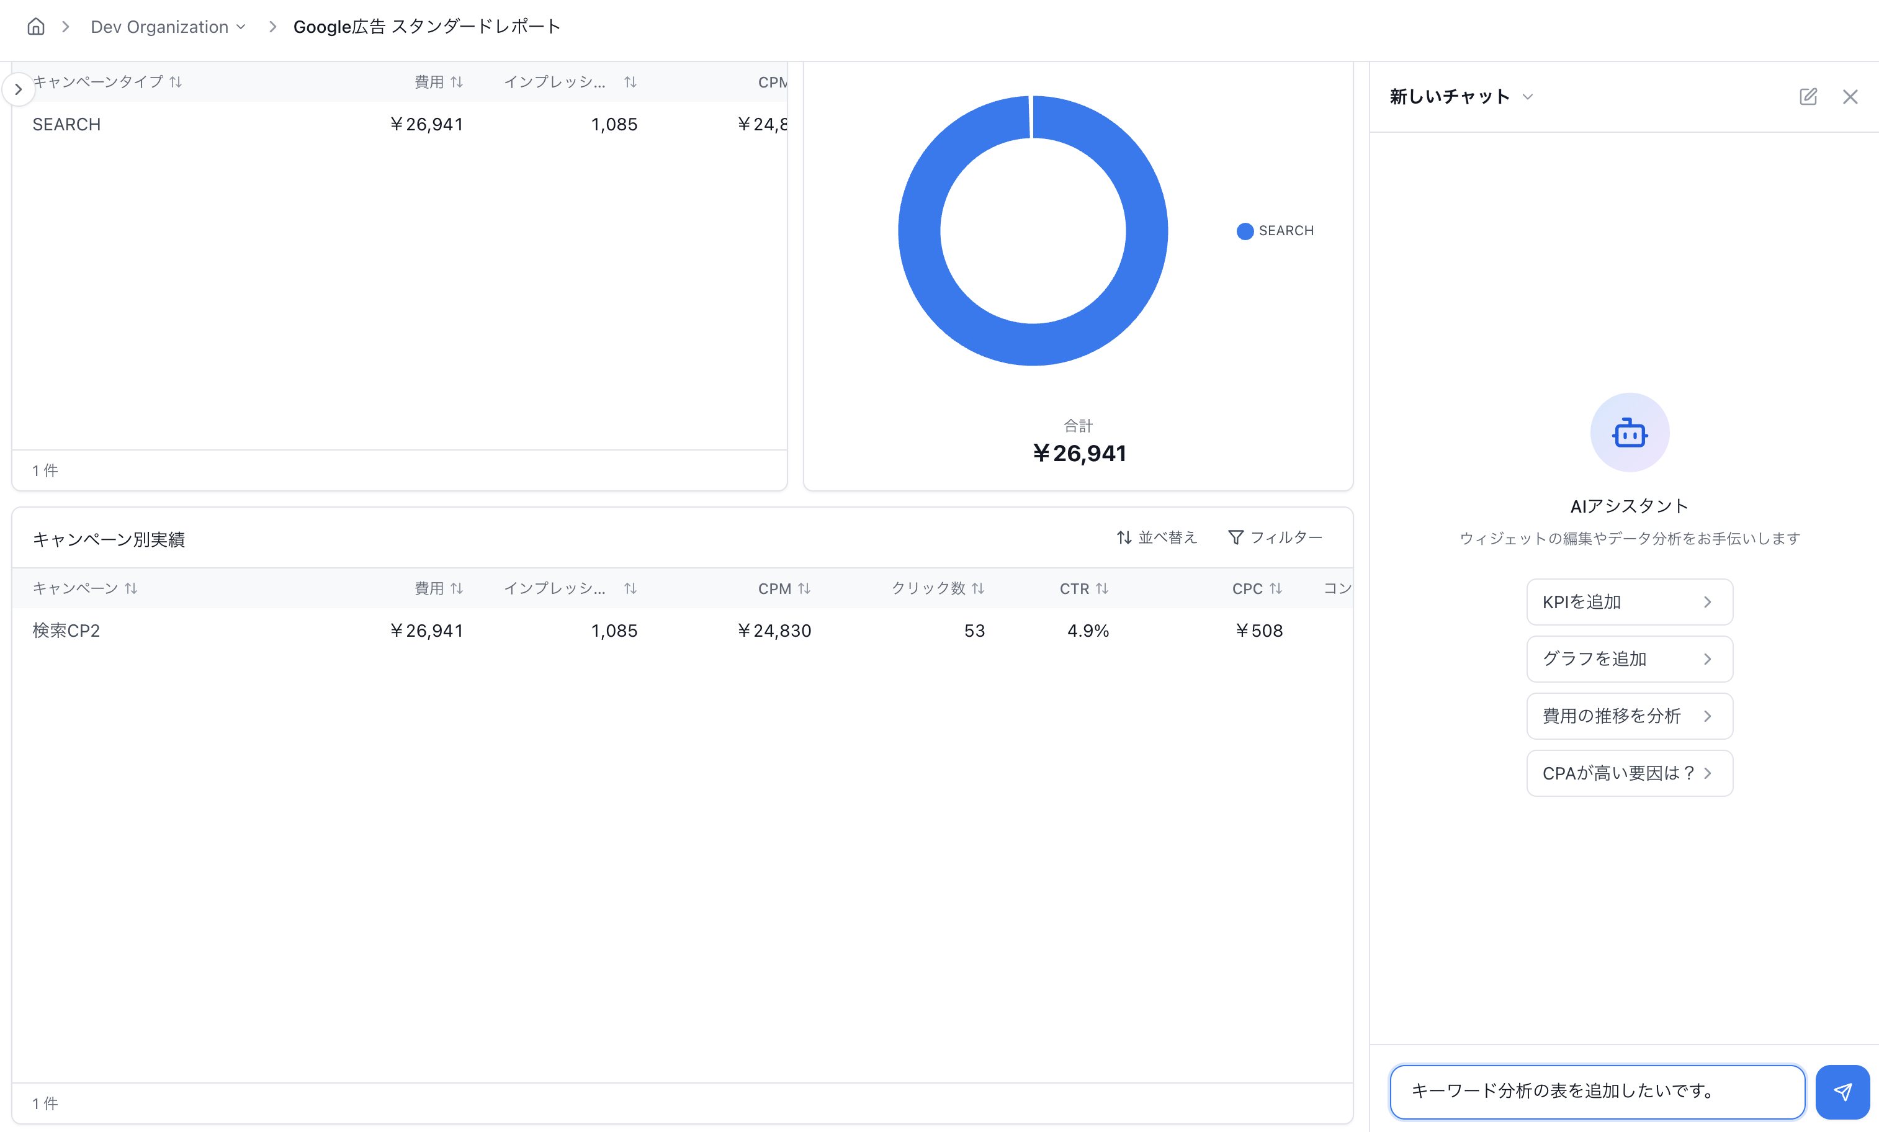Expand the collapsed left sidebar arrow
Image resolution: width=1879 pixels, height=1132 pixels.
click(18, 89)
